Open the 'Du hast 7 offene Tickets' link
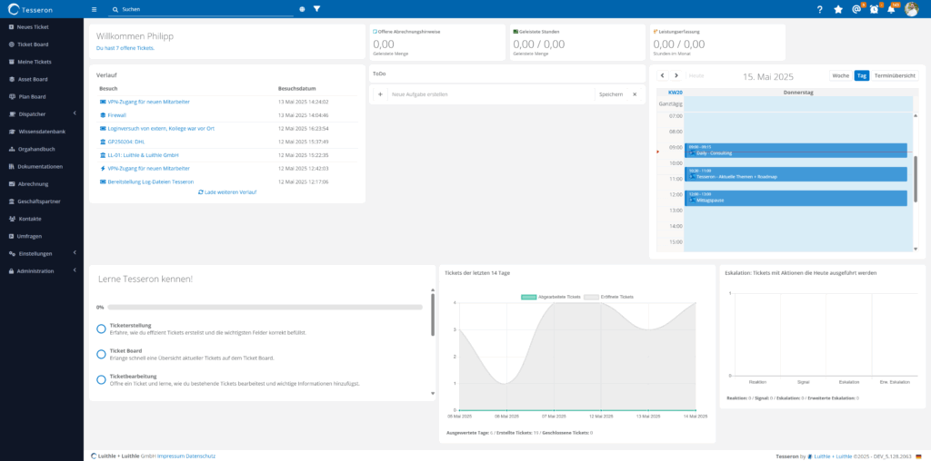 [x=125, y=48]
